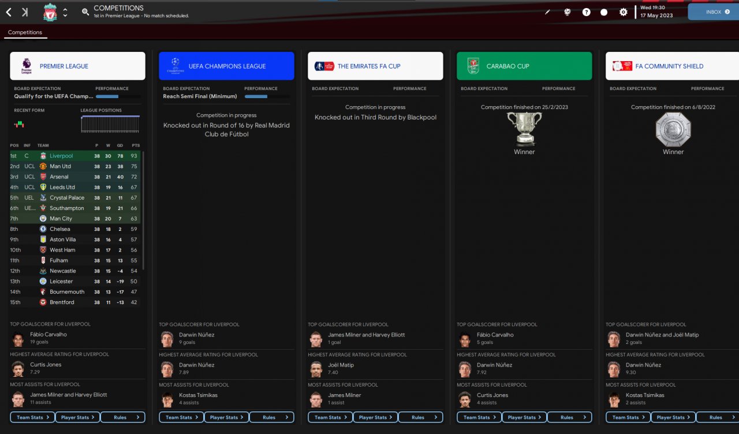Click the Arsenal club badge
The image size is (739, 434).
coord(43,177)
